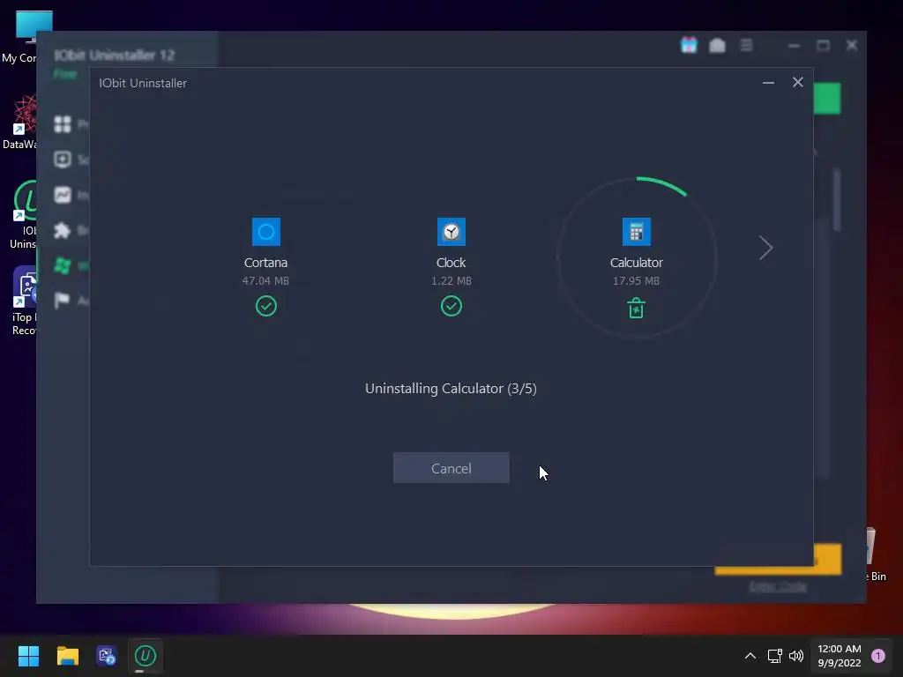Open the volume tray icon
This screenshot has height=677, width=903.
(x=796, y=656)
